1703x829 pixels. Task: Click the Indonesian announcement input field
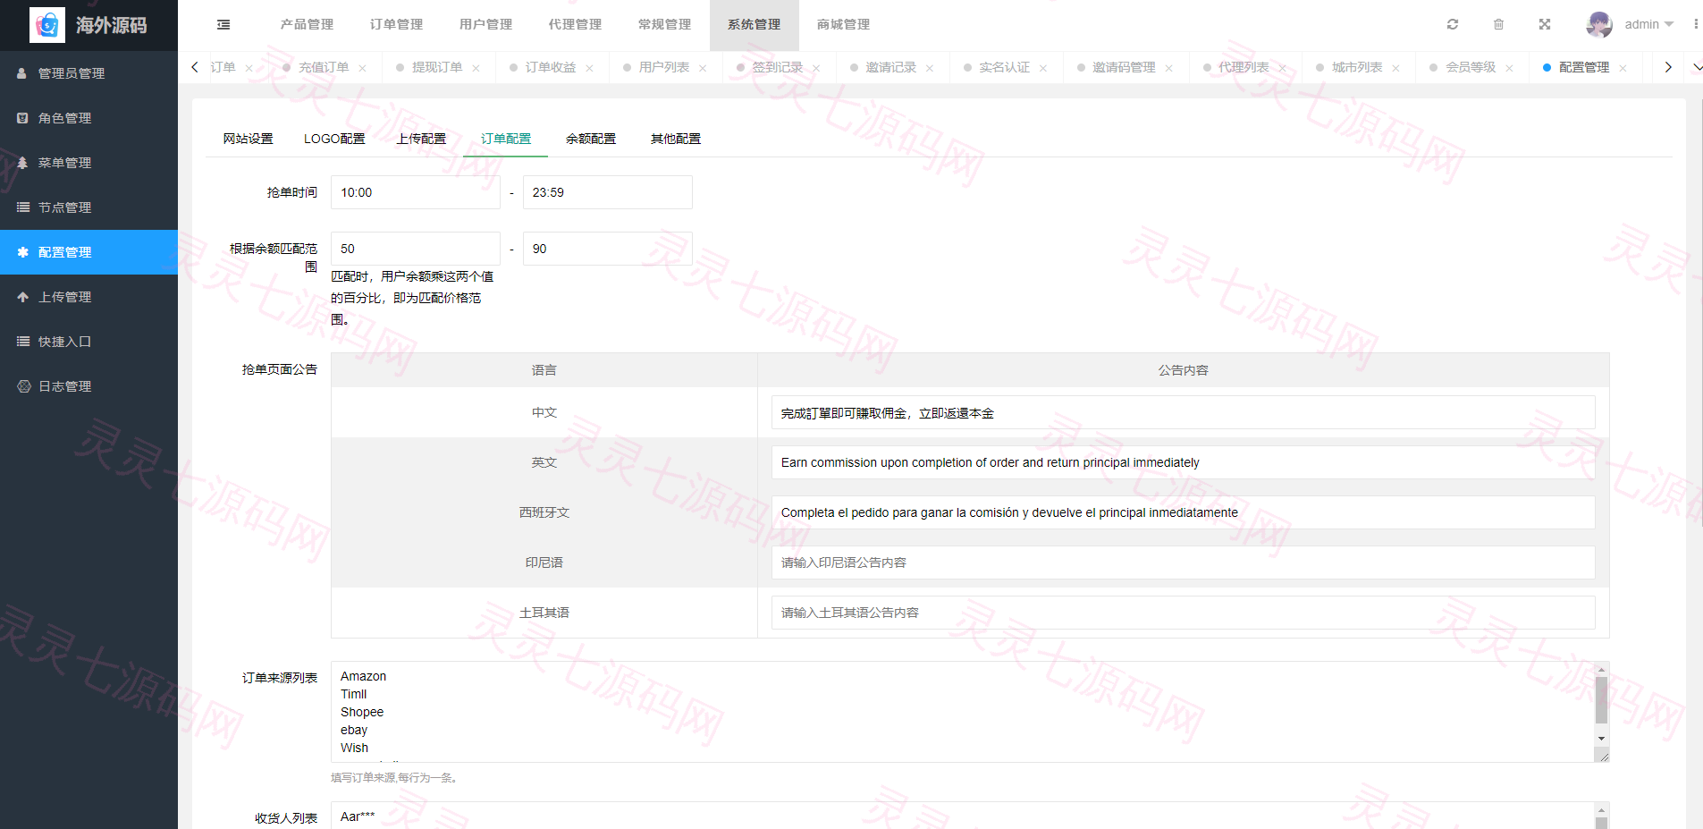coord(1184,563)
